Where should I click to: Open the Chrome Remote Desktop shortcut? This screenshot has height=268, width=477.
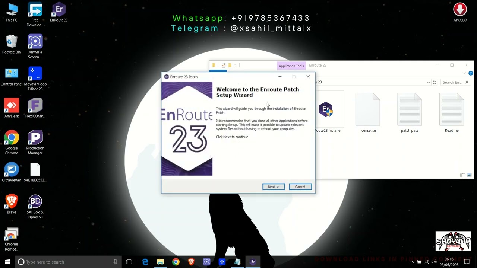[12, 239]
